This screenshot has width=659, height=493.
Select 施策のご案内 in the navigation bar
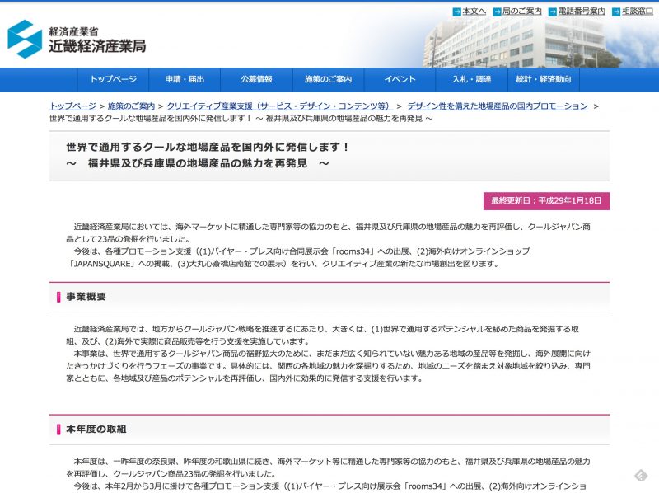click(x=328, y=79)
